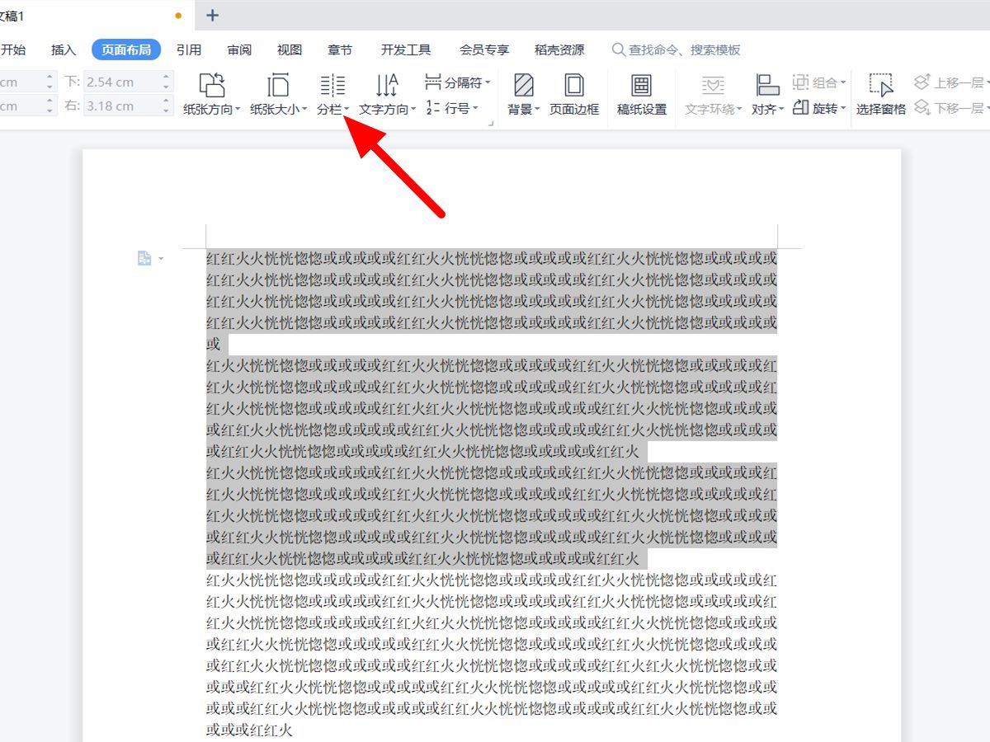Image resolution: width=990 pixels, height=742 pixels.
Task: Click the align (对齐) icon
Action: pyautogui.click(x=767, y=85)
